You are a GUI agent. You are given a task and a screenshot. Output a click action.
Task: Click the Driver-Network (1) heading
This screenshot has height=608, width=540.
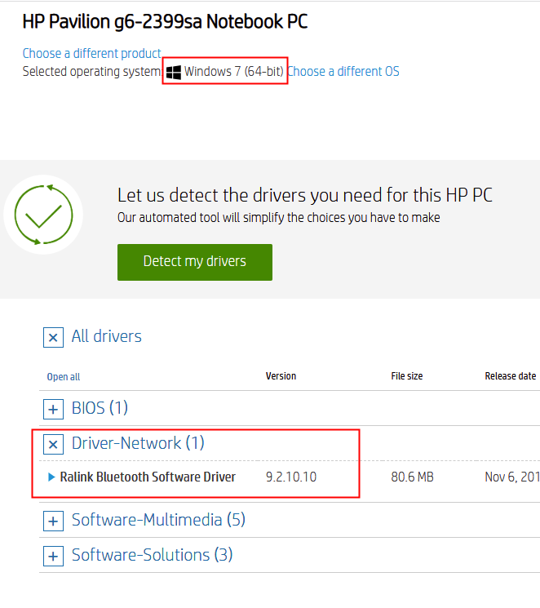click(x=138, y=443)
